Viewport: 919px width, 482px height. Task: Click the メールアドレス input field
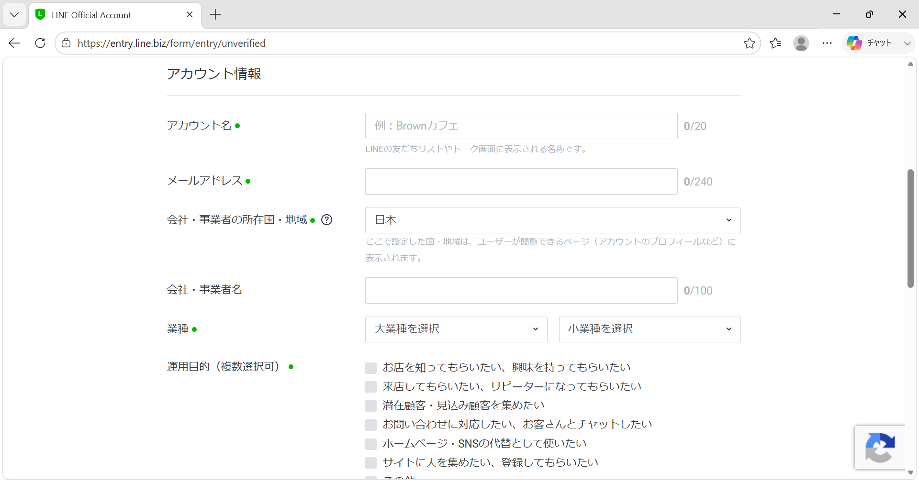point(521,182)
